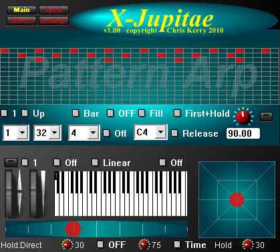Click the first red cell in the pattern grid top row

tap(5, 51)
